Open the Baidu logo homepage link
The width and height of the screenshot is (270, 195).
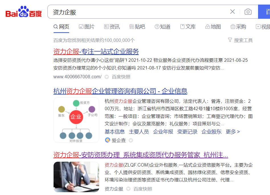tap(24, 12)
